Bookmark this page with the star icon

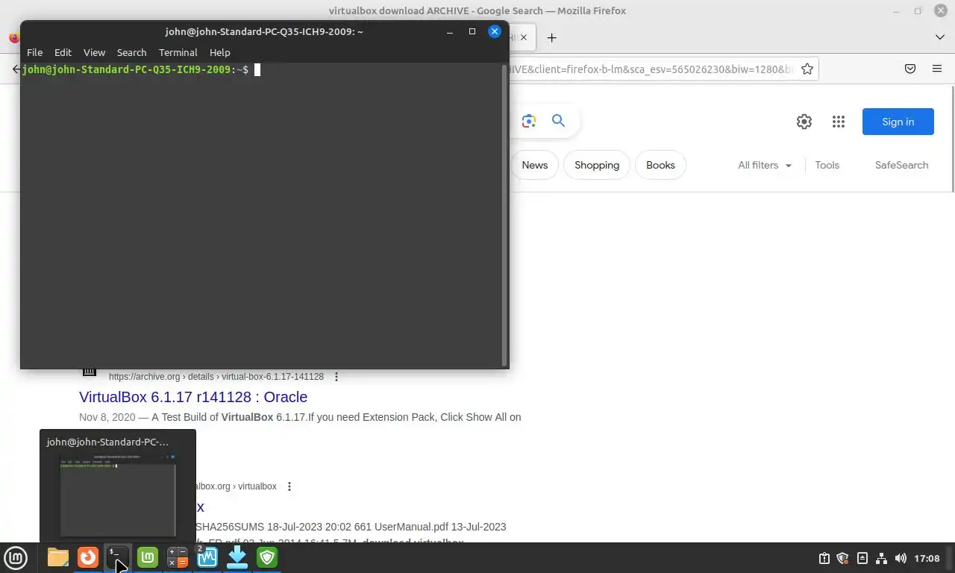(x=807, y=69)
